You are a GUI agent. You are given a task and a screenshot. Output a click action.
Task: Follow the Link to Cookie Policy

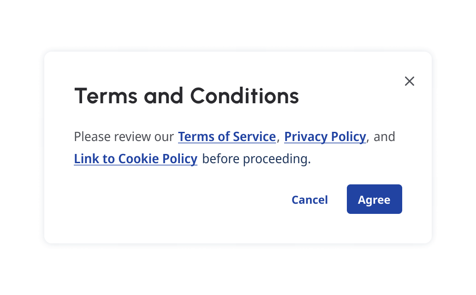(136, 159)
